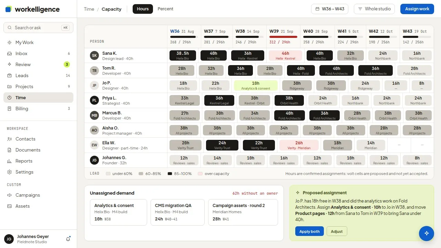Open Documents under Workspace
The image size is (441, 248).
point(38,150)
